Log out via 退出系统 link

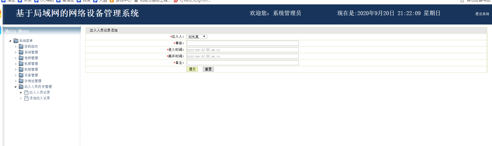coord(482,14)
